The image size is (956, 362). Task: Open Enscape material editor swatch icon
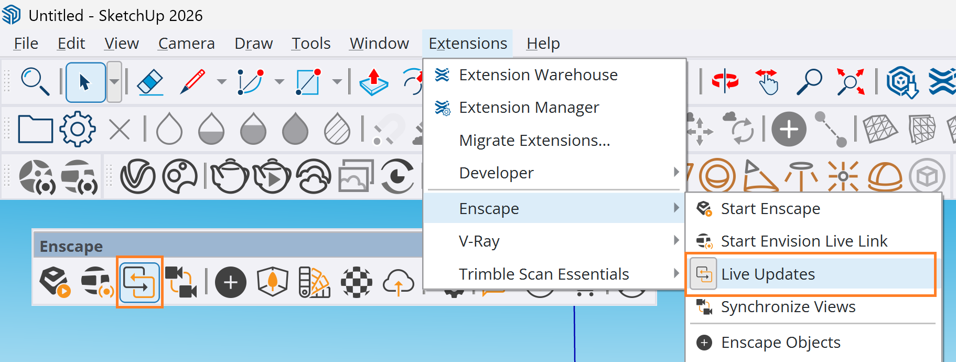click(315, 282)
